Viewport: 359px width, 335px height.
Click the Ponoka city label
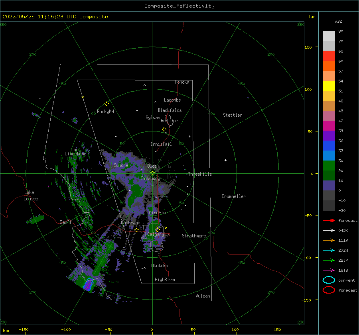click(182, 82)
